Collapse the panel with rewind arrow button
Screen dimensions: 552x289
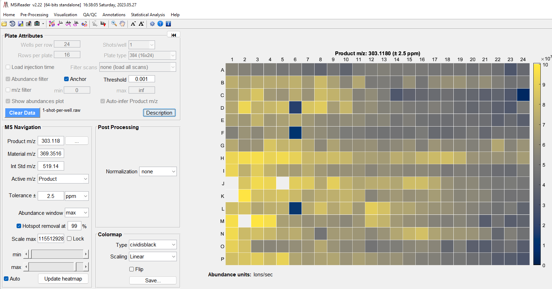coord(173,35)
